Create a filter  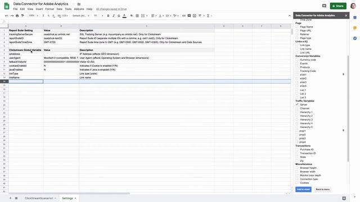click(200, 16)
